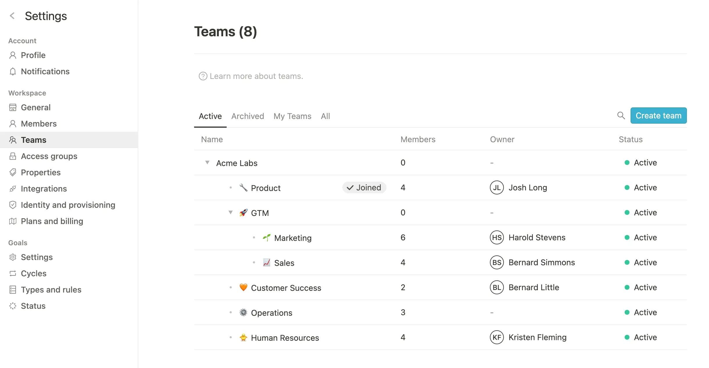Click the wrench icon next to Product
Image resolution: width=709 pixels, height=368 pixels.
pyautogui.click(x=243, y=188)
